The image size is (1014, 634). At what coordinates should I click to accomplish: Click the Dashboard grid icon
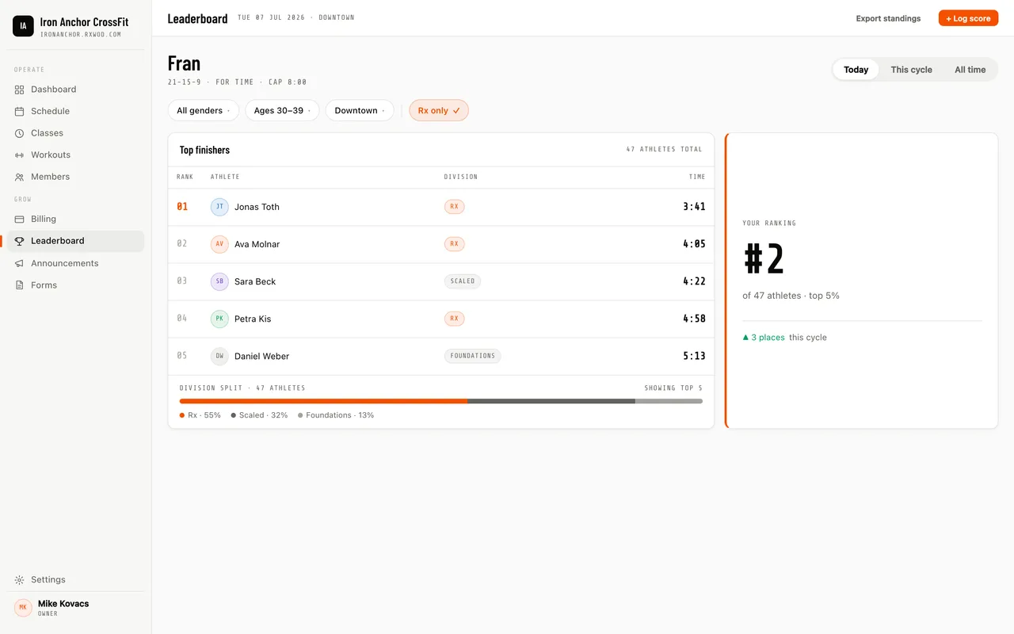pos(20,90)
